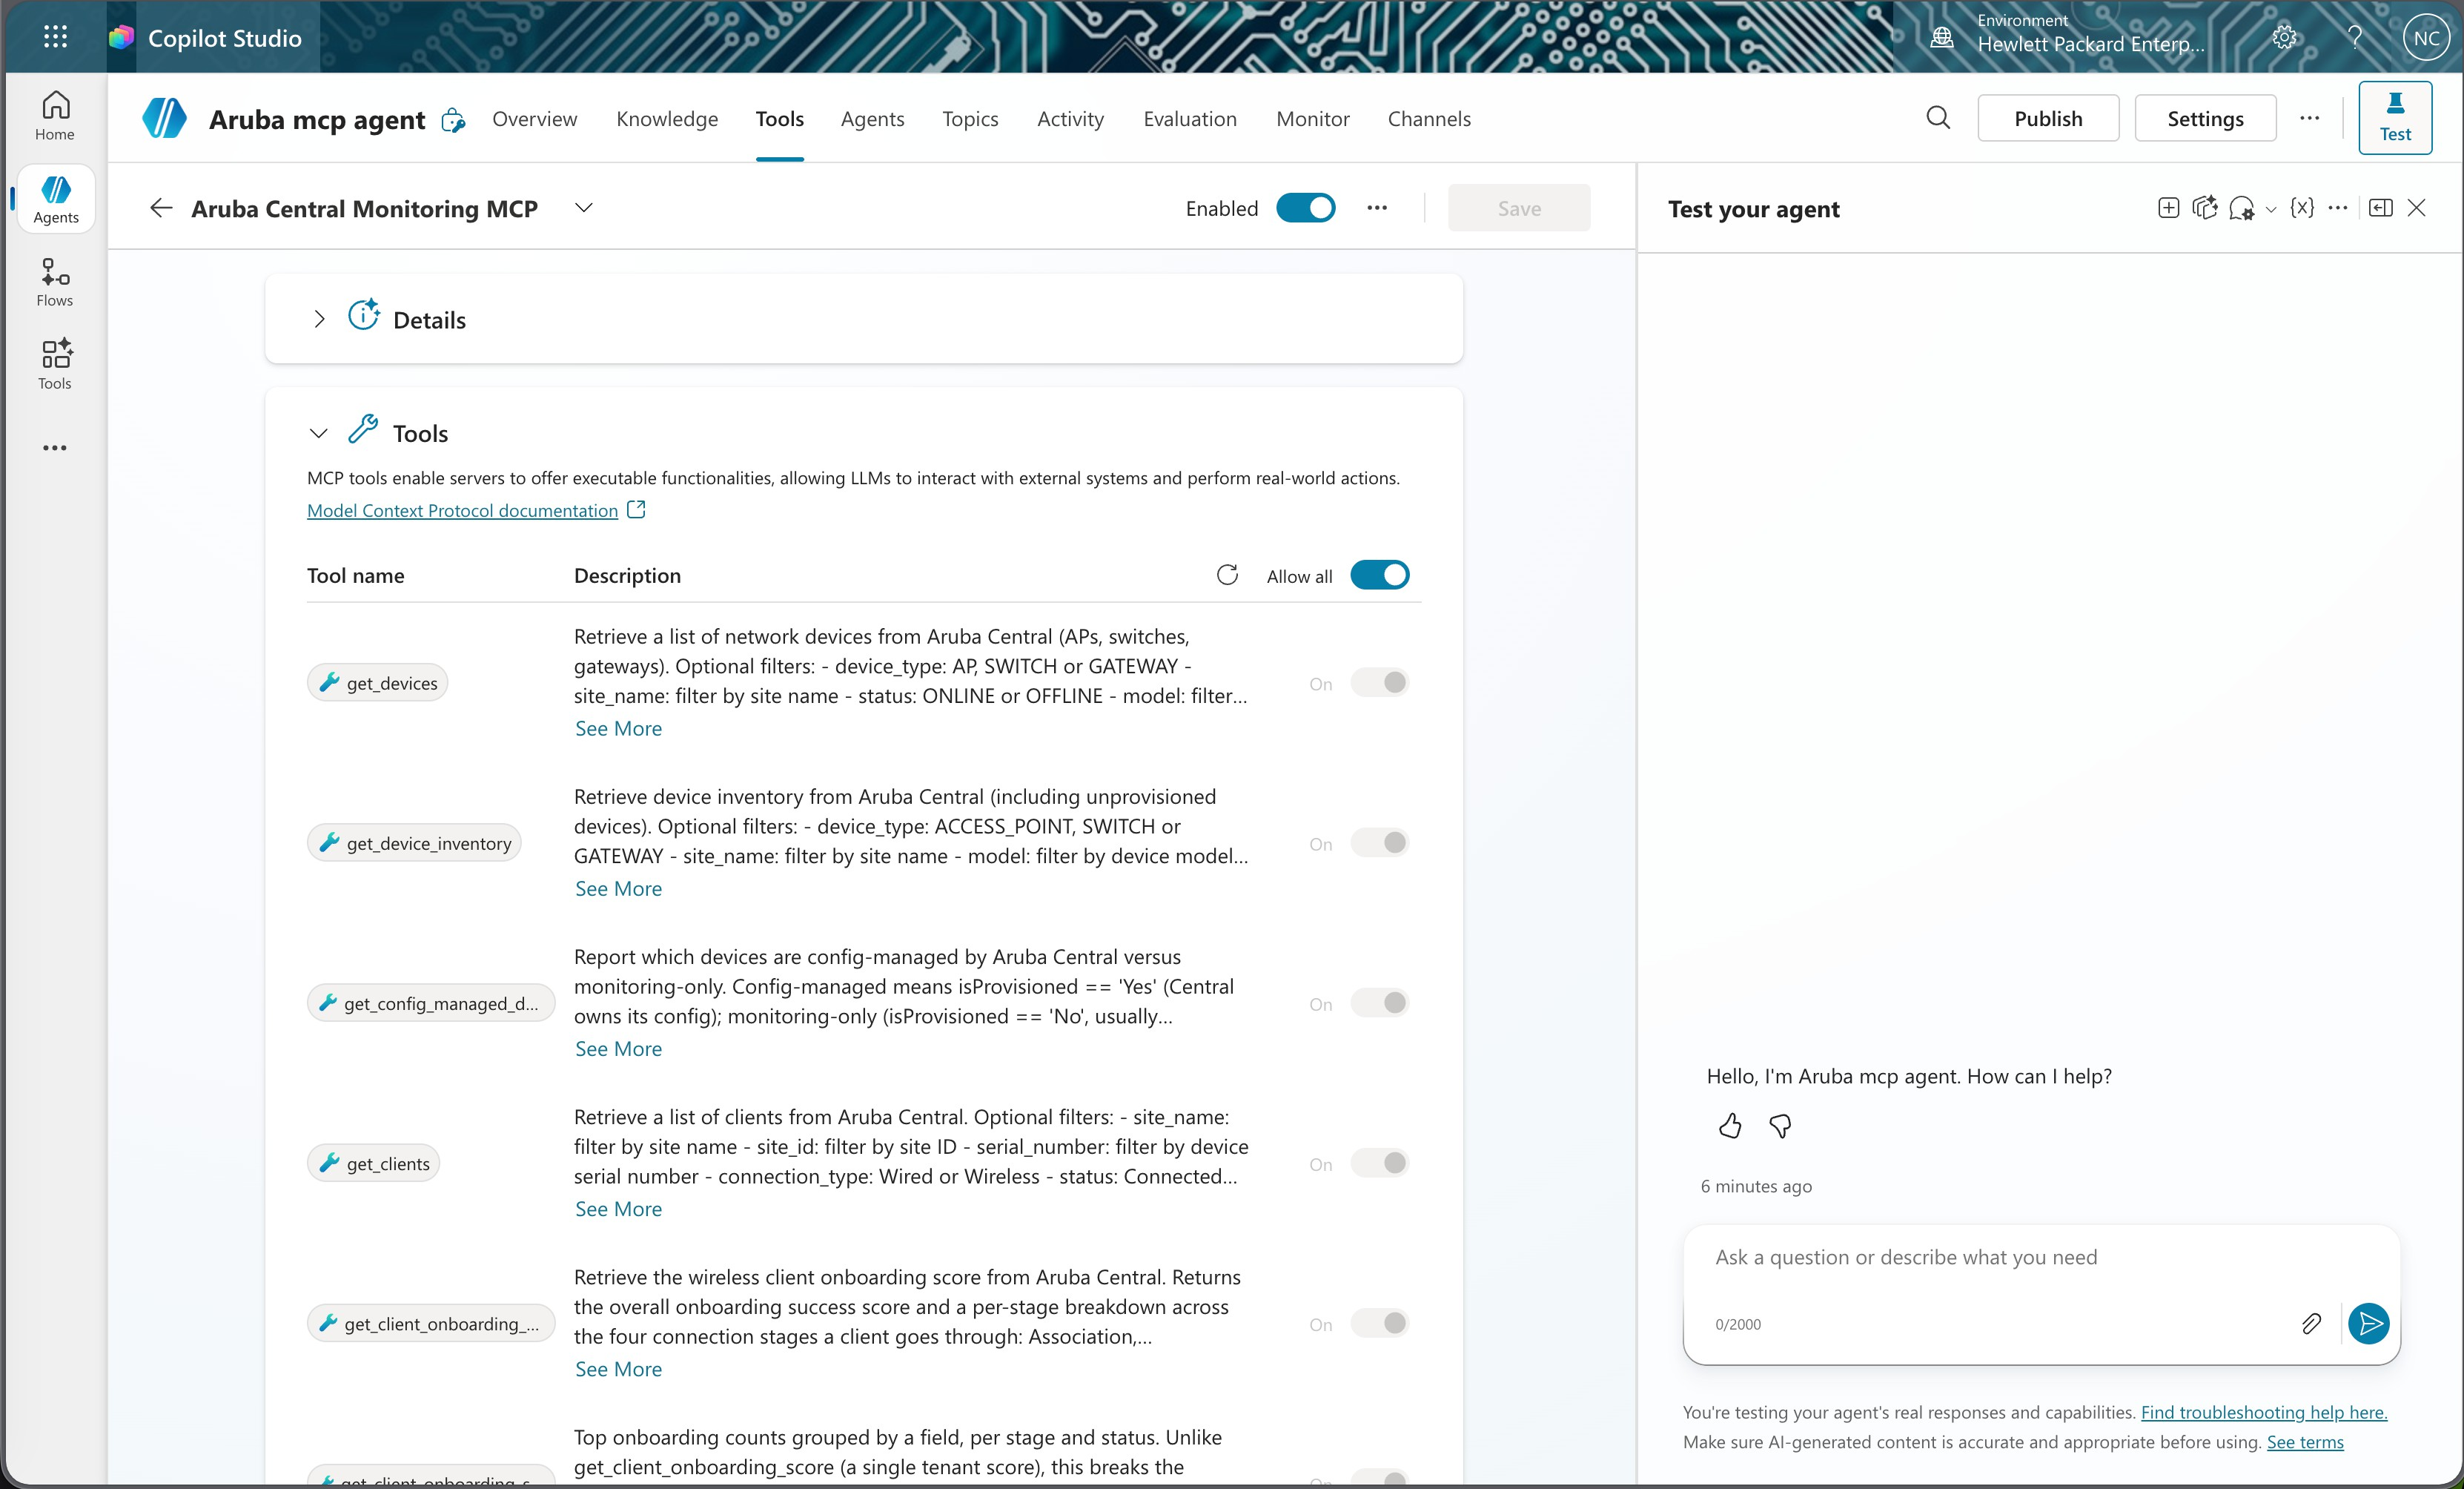Click the Publish button
This screenshot has width=2464, height=1489.
2048,118
